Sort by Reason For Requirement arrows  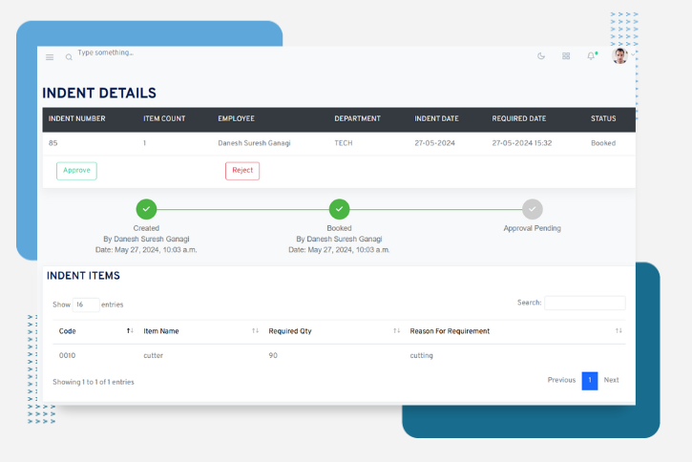pos(619,331)
